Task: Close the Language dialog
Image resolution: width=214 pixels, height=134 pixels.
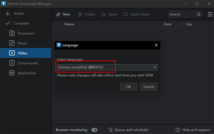Action: pyautogui.click(x=156, y=45)
